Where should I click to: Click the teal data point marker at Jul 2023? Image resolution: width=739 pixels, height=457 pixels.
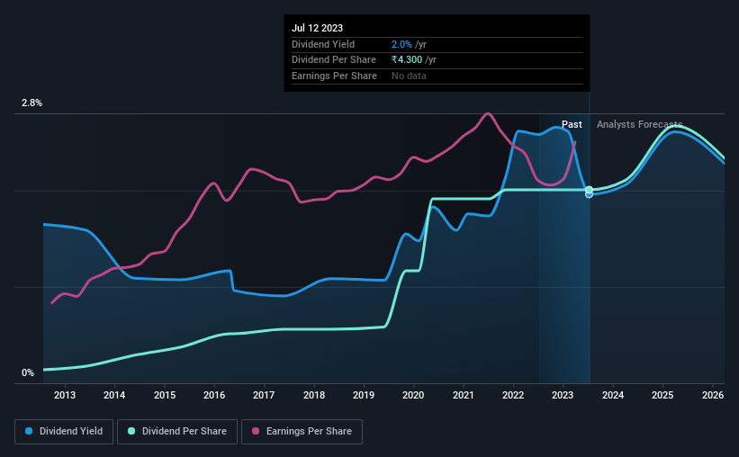pos(589,190)
